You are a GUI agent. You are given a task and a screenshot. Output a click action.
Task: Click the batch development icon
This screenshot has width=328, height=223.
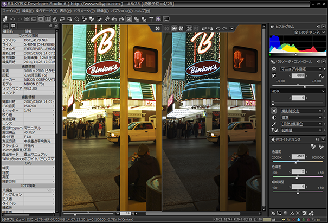click(x=137, y=20)
